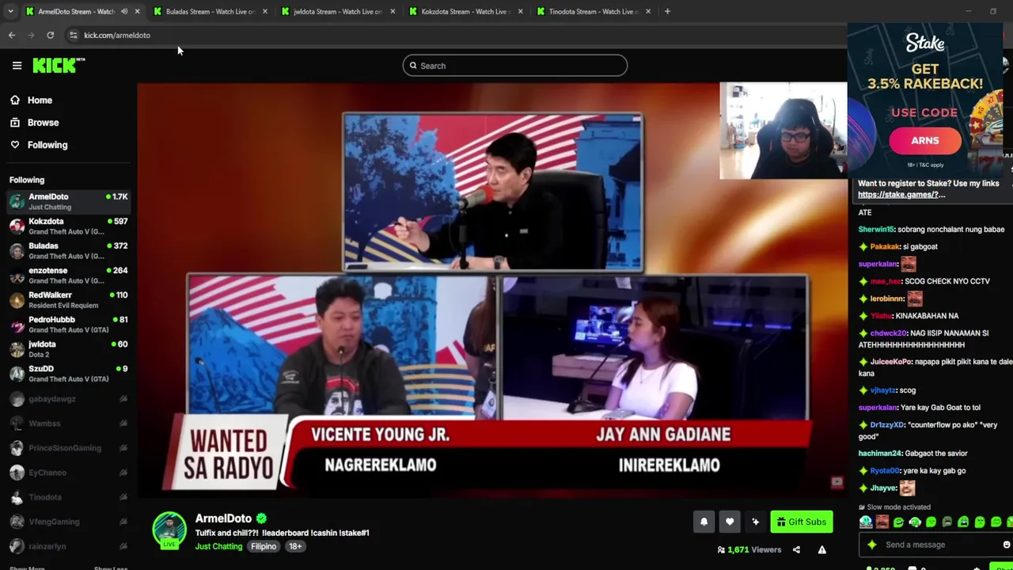Click the ARNS Stake promo button

pyautogui.click(x=924, y=140)
